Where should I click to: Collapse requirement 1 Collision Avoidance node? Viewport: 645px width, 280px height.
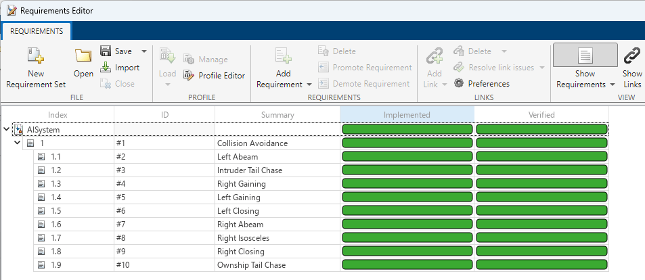click(x=18, y=143)
